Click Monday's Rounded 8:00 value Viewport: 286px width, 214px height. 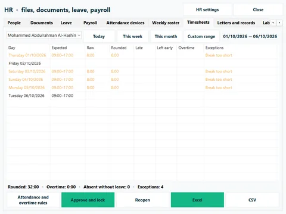115,87
